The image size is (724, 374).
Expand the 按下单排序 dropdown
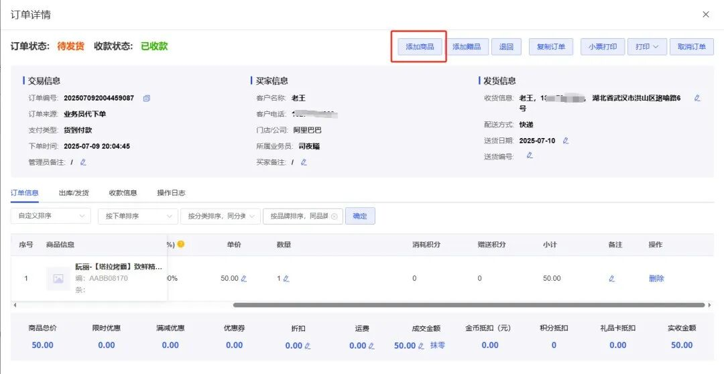point(137,216)
